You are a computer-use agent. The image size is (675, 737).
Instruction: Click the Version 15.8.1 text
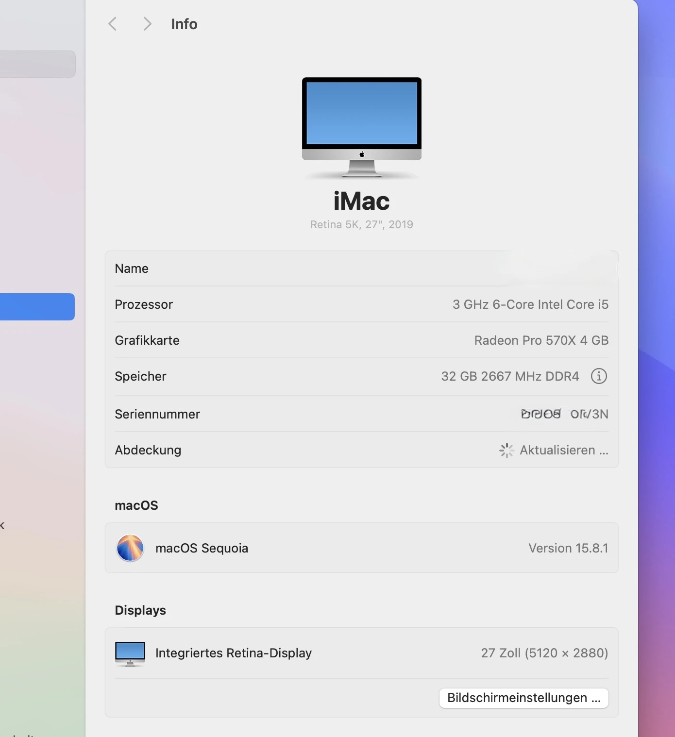point(568,548)
